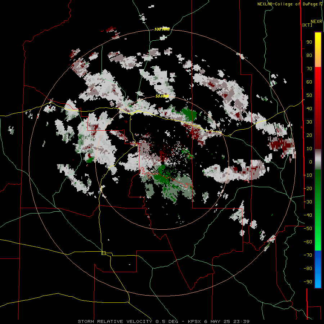The width and height of the screenshot is (324, 324).
Task: Click the positive 10 label on velocity scale
Action: pos(309,149)
